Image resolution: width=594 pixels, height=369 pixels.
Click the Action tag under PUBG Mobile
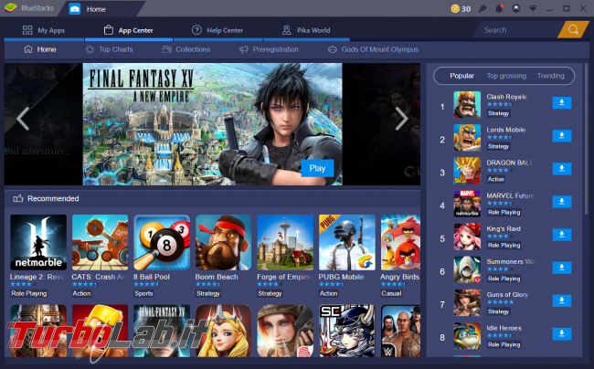pos(328,293)
